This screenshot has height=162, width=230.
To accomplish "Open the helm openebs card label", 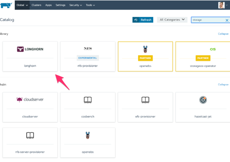I will (88, 152).
